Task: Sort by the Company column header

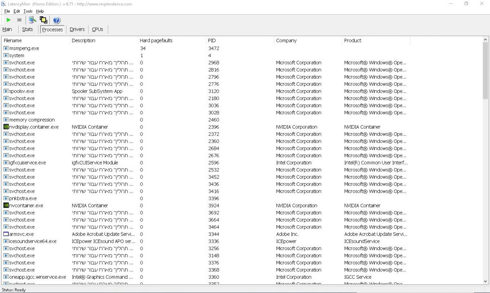Action: pos(308,40)
